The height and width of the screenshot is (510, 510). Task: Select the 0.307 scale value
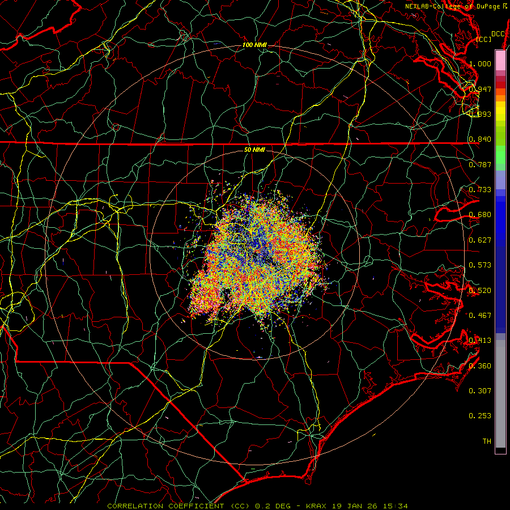coord(480,391)
